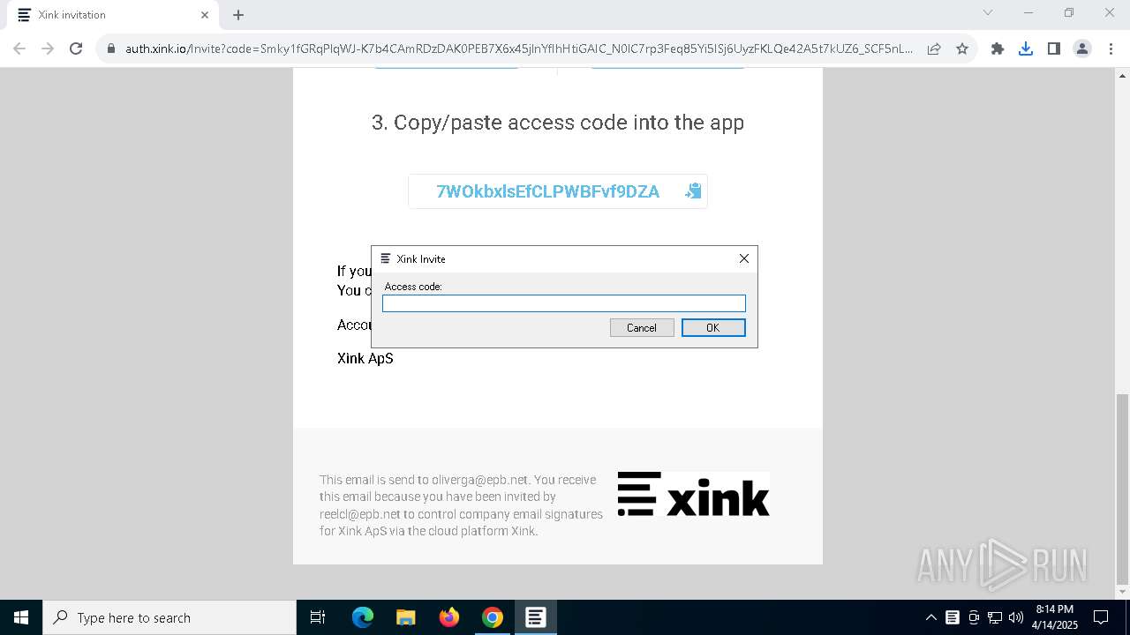
Task: Open Chrome three-dot menu
Action: coord(1110,49)
